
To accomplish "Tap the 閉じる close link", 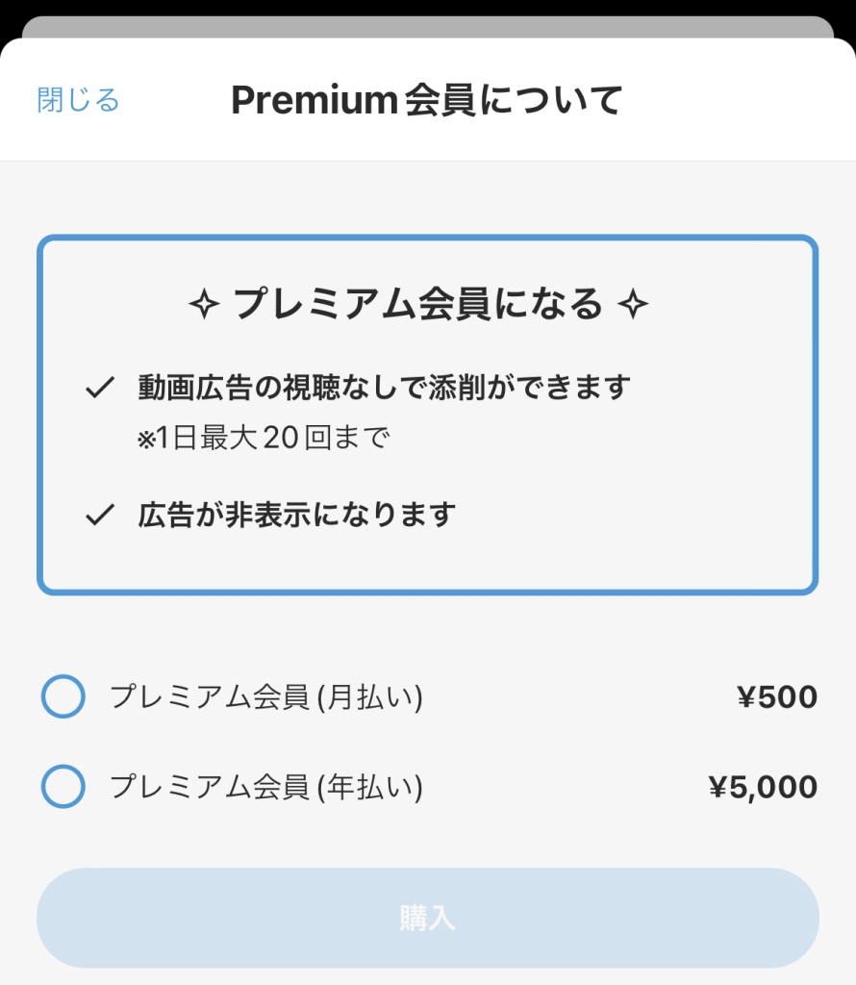I will [79, 100].
